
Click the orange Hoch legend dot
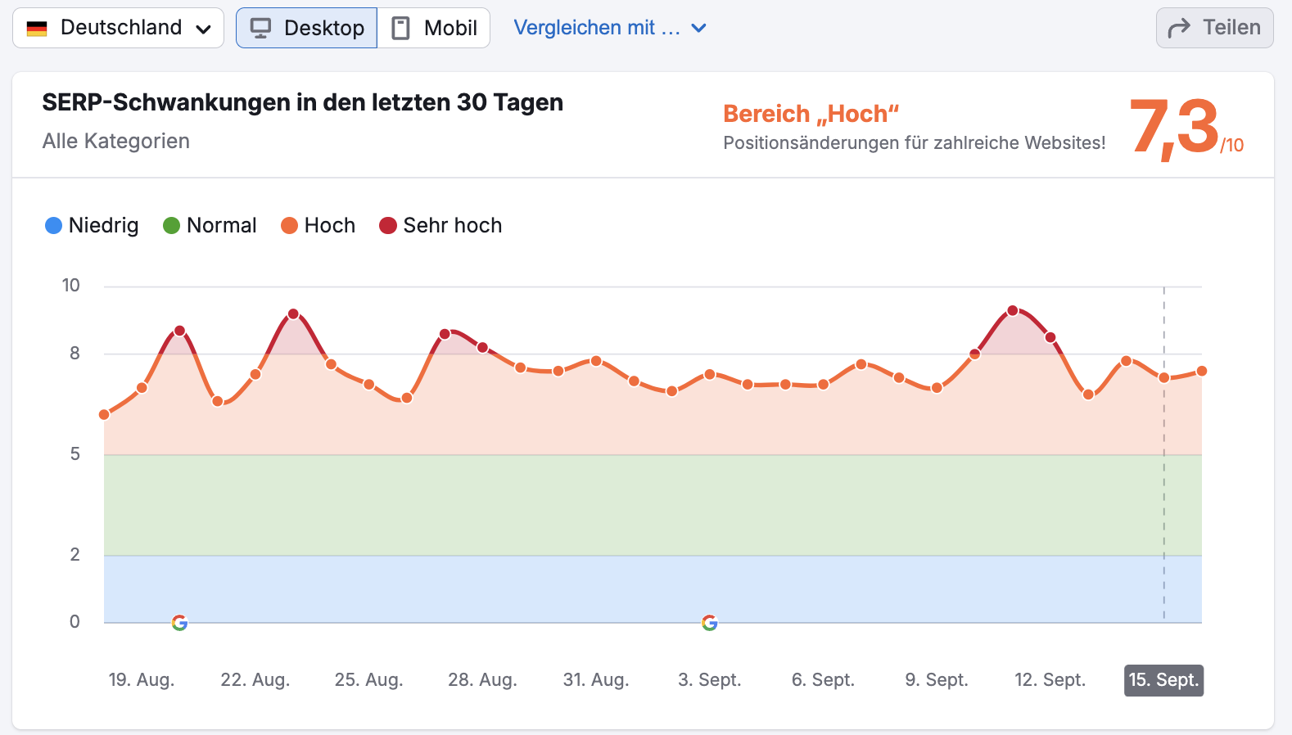288,225
